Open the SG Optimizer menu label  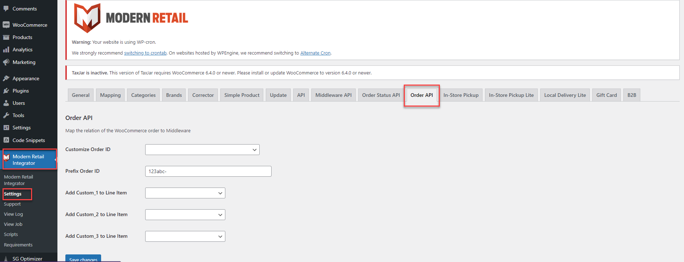tap(27, 259)
